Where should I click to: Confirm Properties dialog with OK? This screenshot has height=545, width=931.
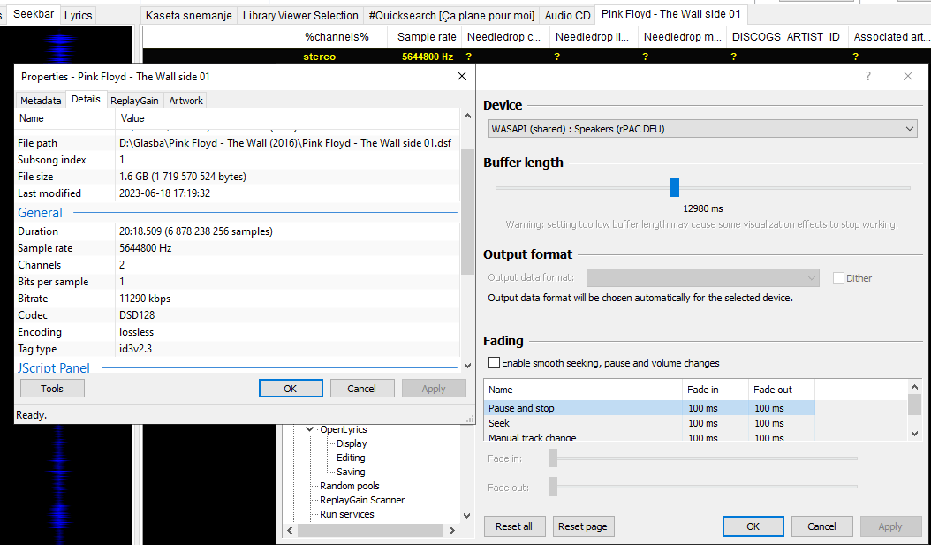291,389
